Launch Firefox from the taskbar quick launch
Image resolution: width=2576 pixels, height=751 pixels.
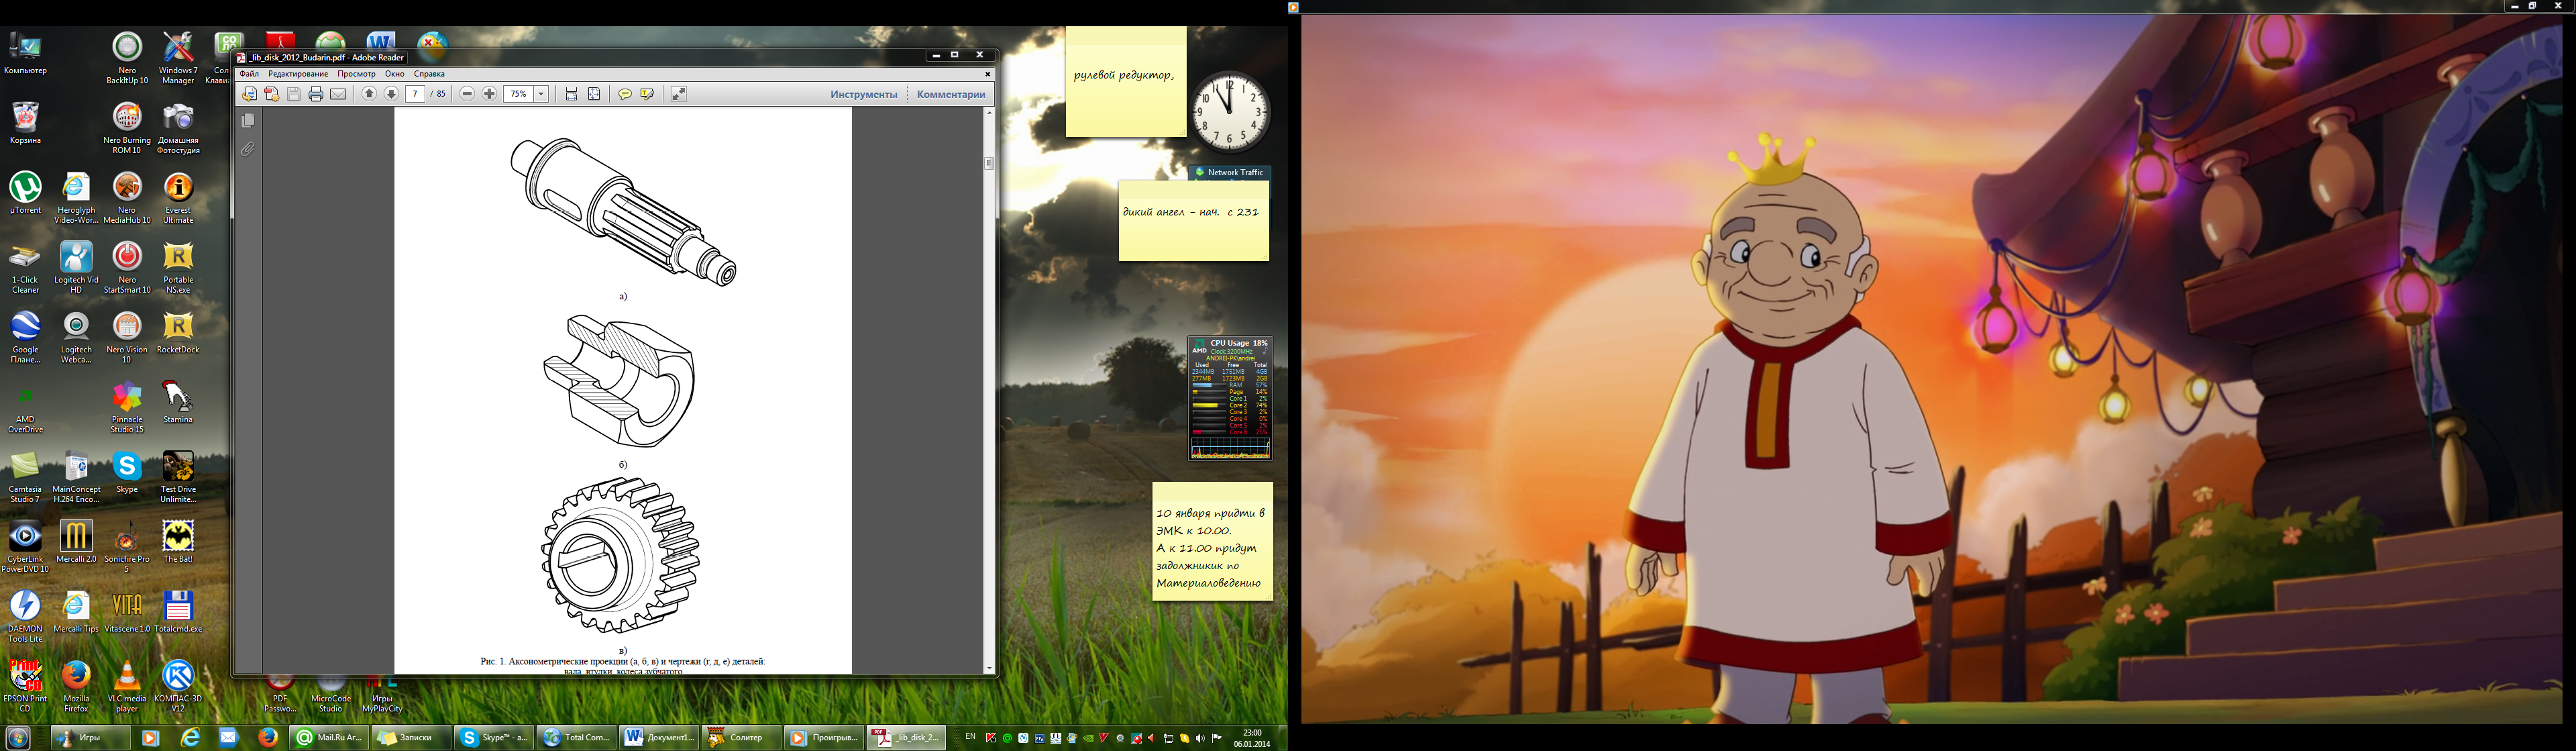[268, 738]
